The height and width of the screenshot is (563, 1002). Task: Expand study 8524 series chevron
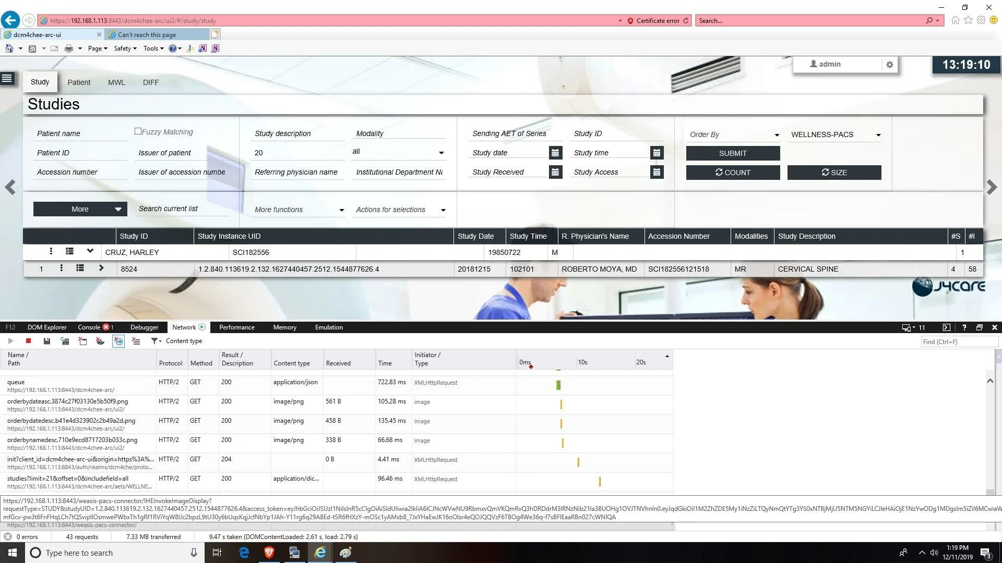(x=101, y=268)
